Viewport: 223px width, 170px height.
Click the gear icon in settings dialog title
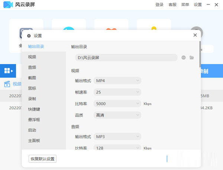pos(29,36)
